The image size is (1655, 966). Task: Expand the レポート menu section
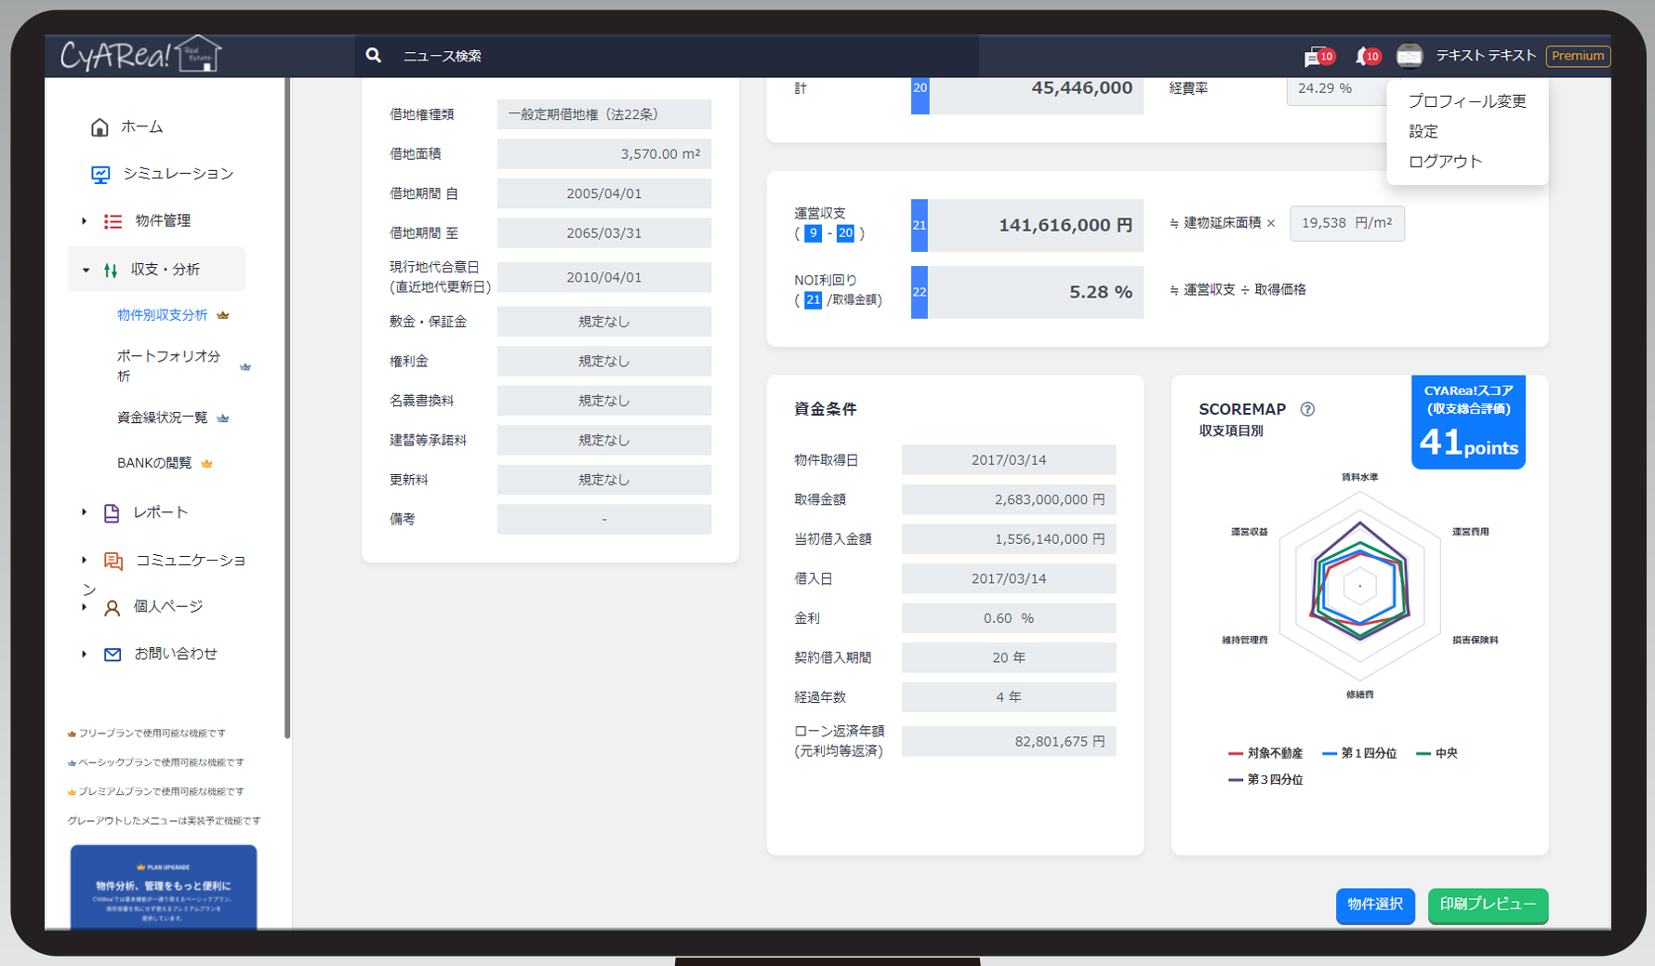pos(85,512)
